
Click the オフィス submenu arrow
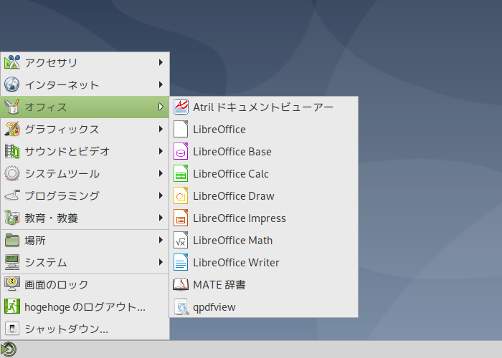click(161, 107)
